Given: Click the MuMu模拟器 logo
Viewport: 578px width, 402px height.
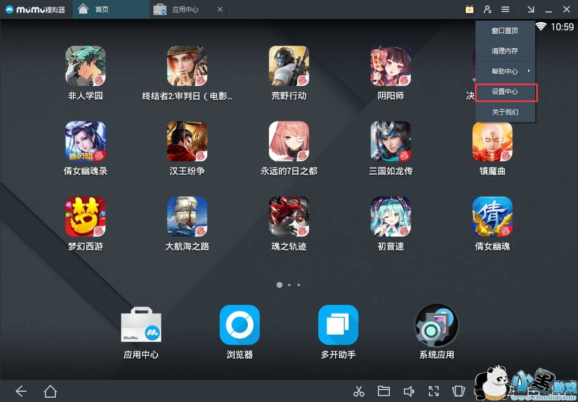Looking at the screenshot, I should point(35,9).
